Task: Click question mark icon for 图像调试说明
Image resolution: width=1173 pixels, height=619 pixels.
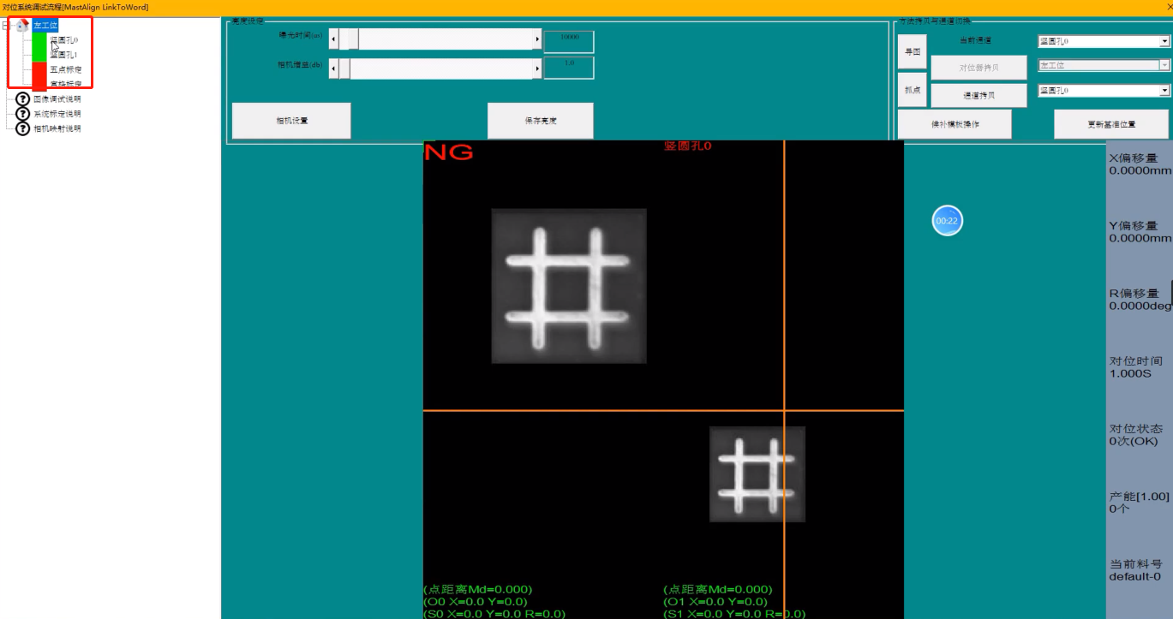Action: tap(23, 99)
